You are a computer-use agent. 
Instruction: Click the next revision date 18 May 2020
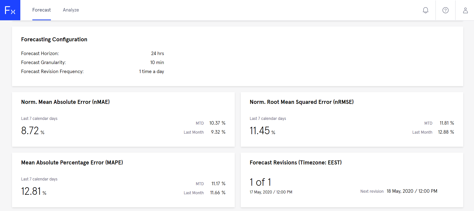[412, 191]
